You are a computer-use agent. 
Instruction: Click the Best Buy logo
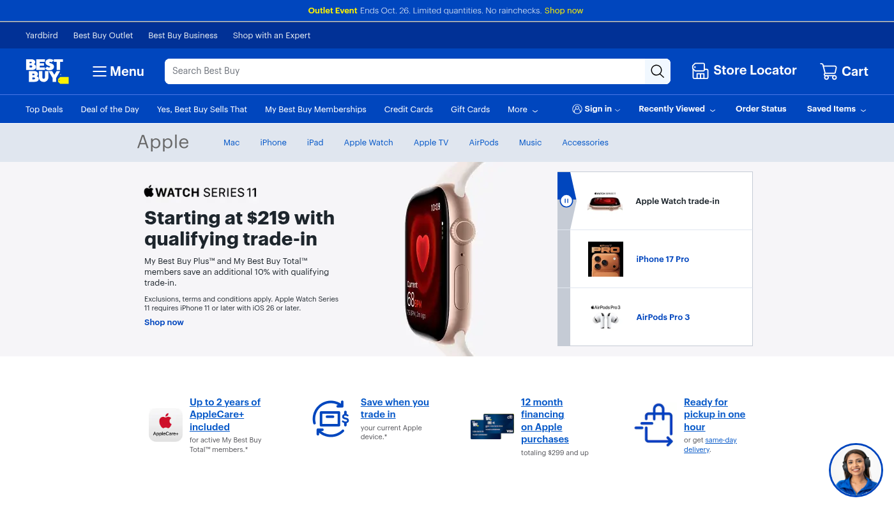[x=47, y=71]
